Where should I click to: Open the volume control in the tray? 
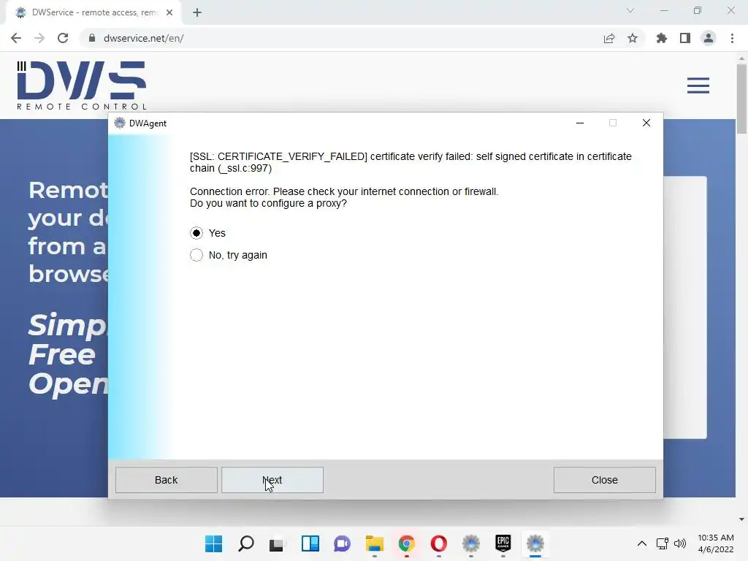[680, 543]
